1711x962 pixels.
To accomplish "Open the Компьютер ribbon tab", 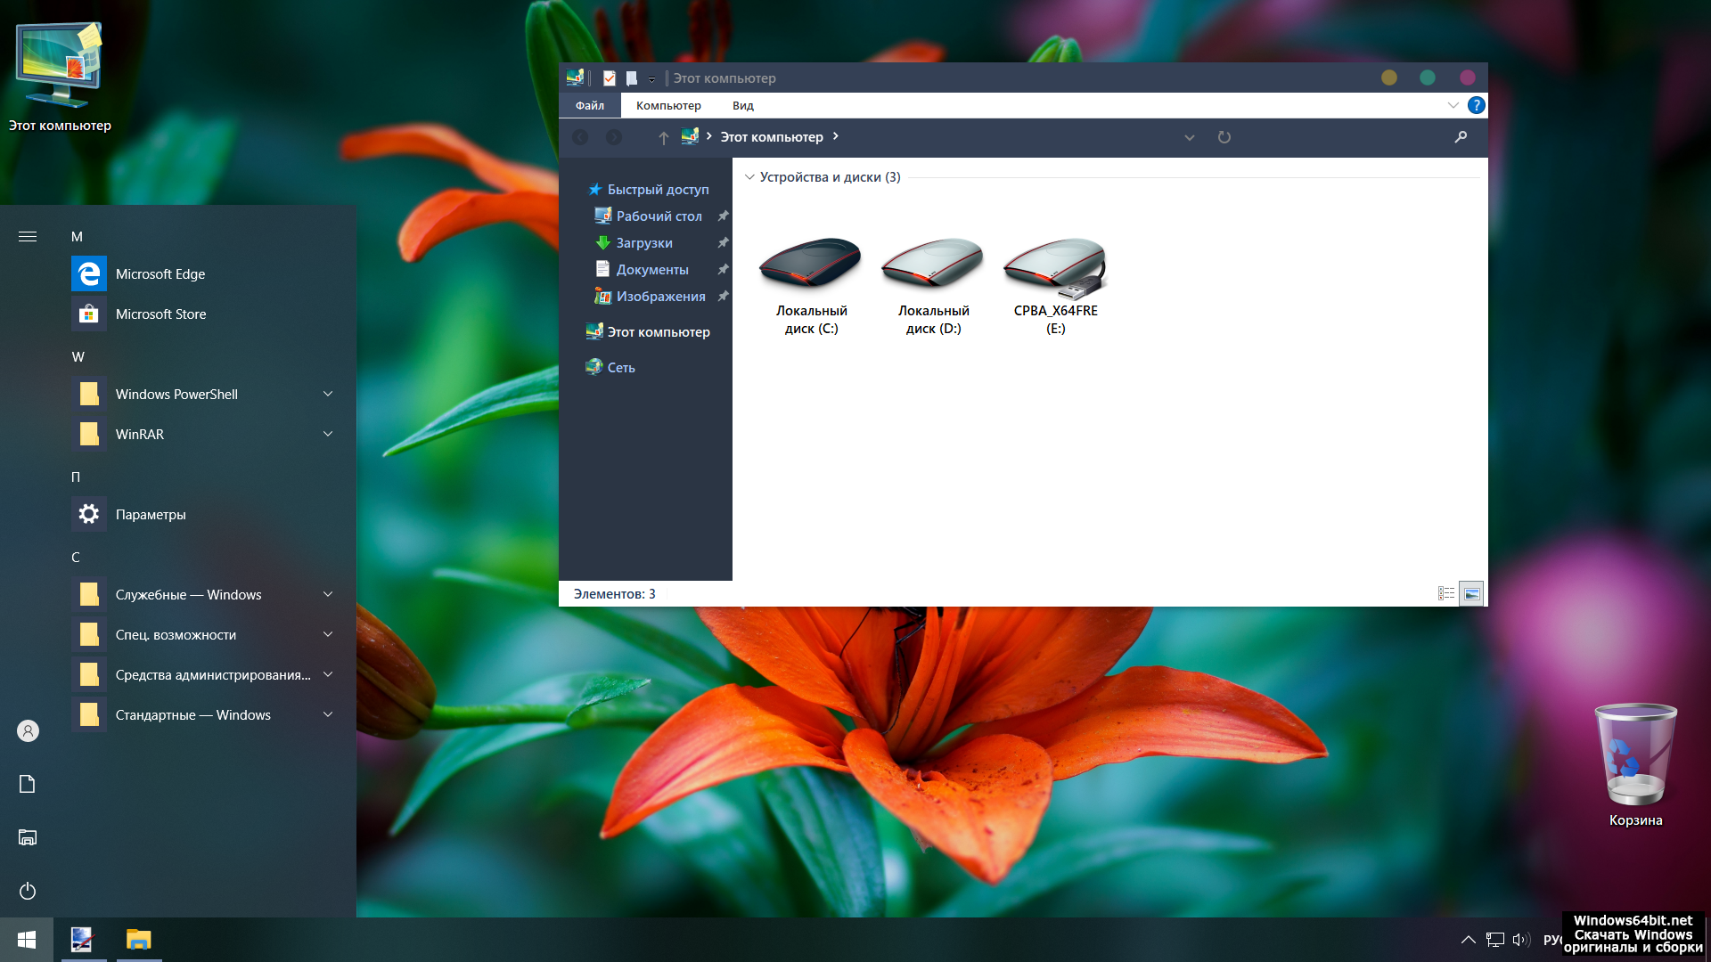I will pos(668,105).
